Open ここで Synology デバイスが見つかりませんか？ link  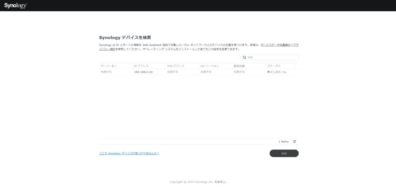[129, 153]
